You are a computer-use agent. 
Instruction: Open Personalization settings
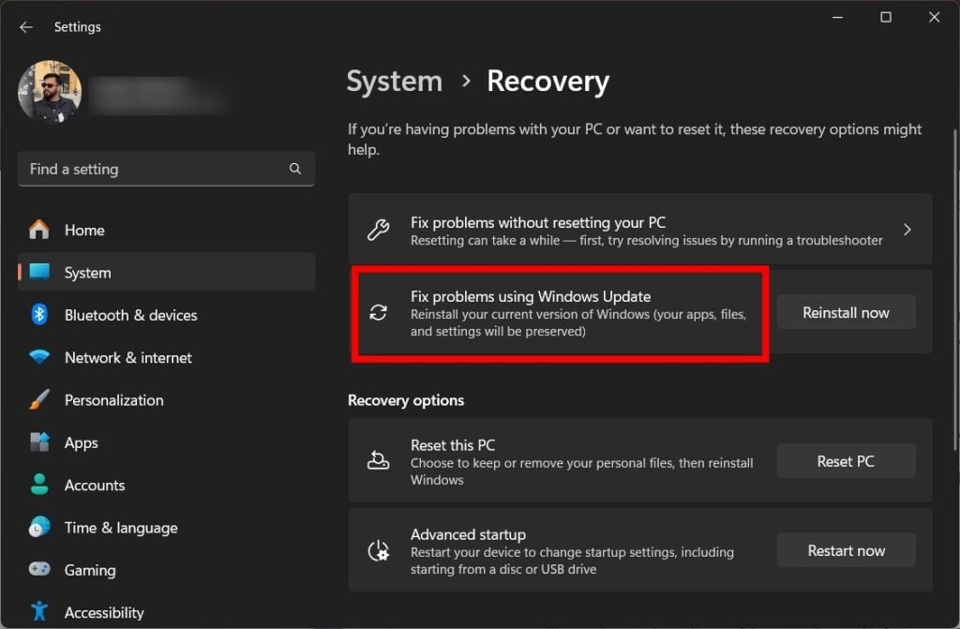pyautogui.click(x=167, y=400)
